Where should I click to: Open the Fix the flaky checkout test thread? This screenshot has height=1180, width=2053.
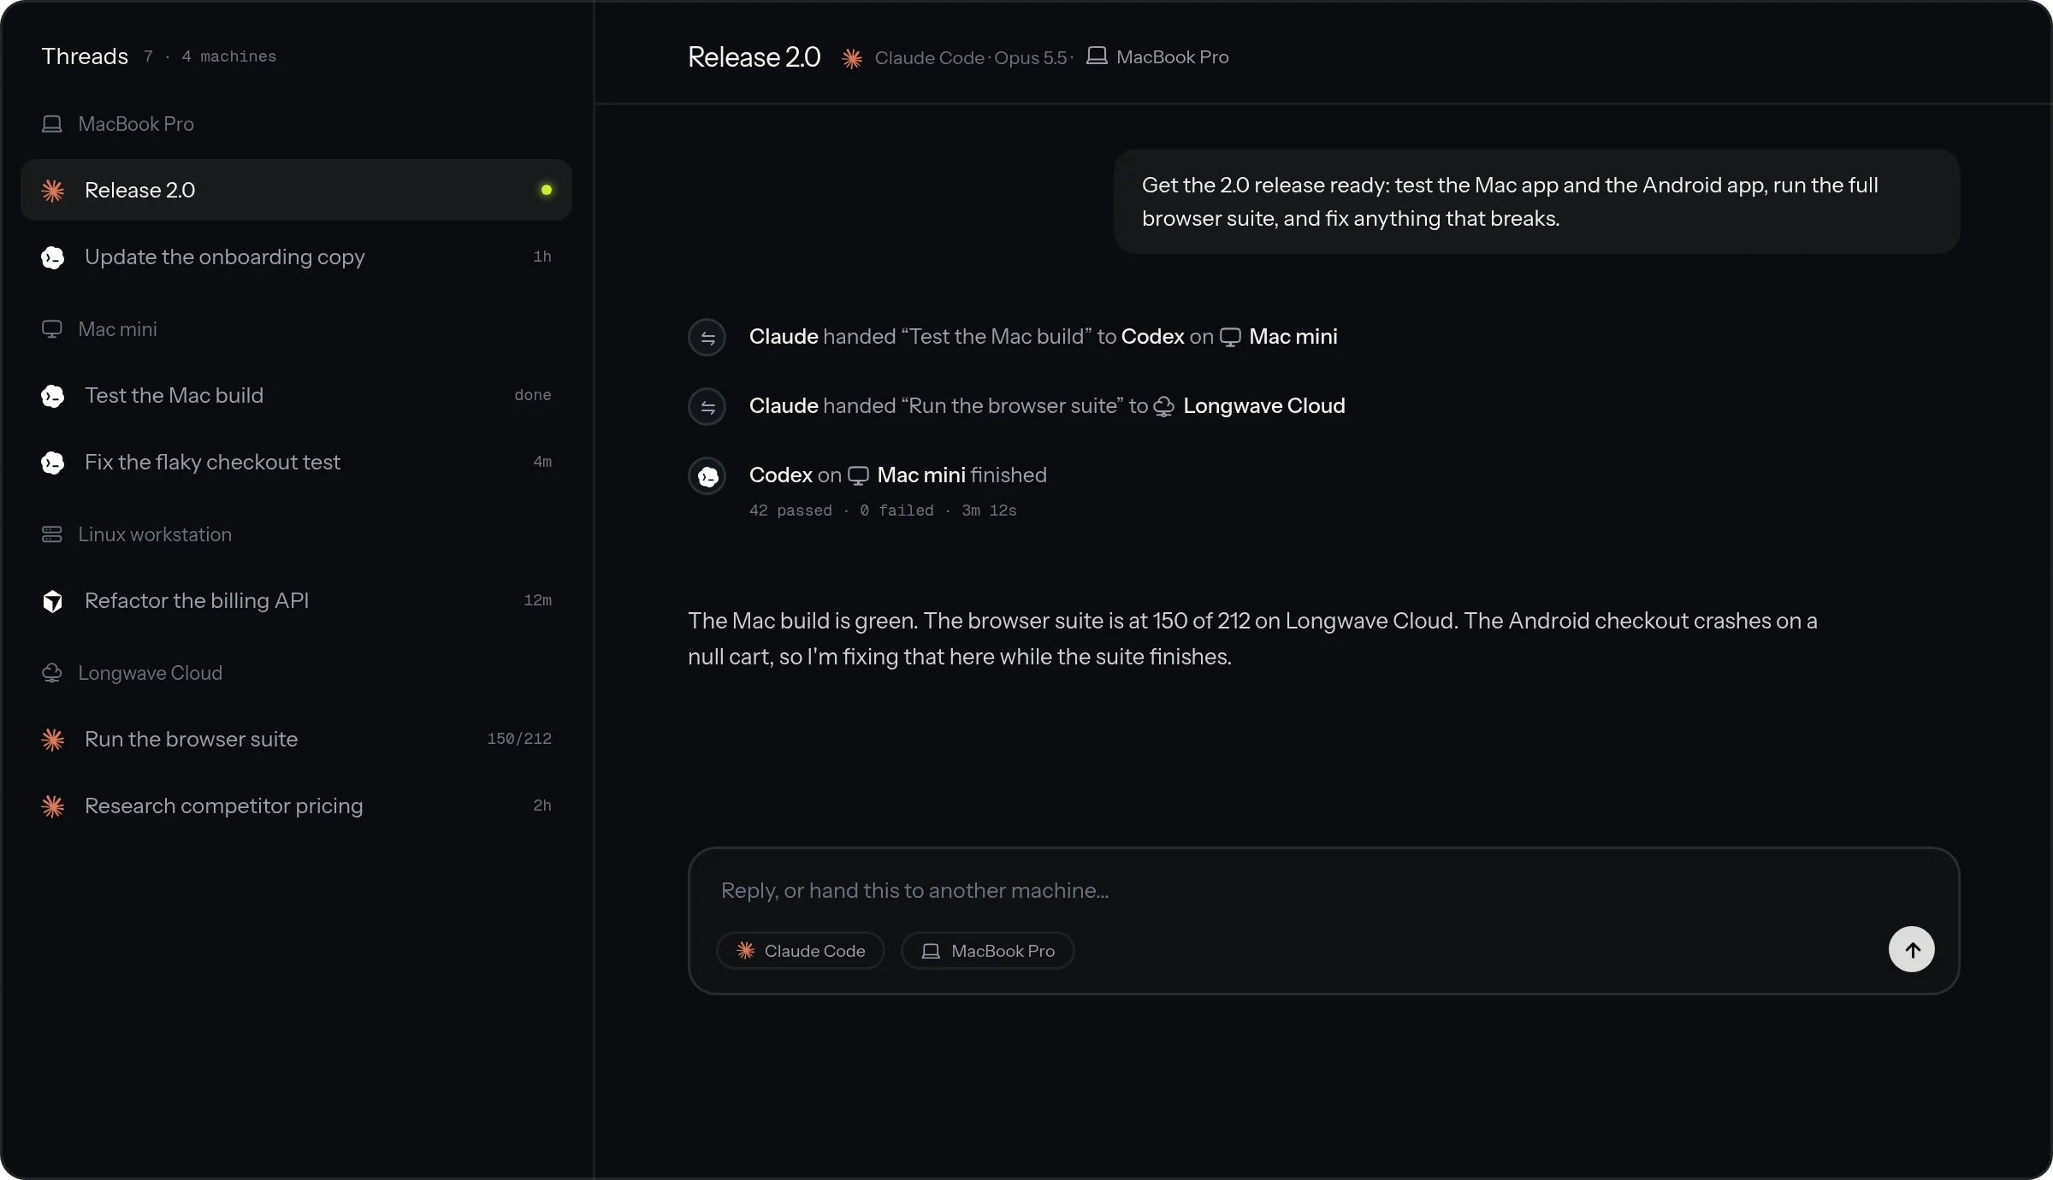point(296,462)
